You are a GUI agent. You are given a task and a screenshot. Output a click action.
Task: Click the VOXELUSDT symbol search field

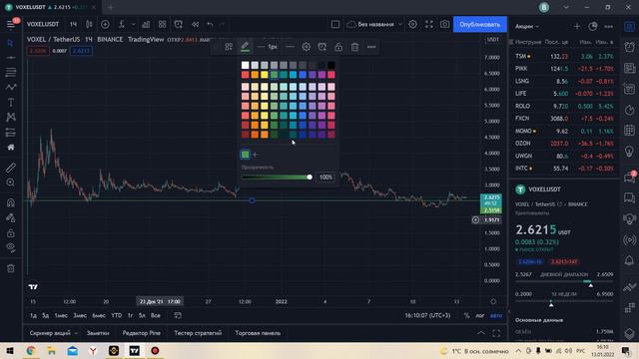click(x=43, y=24)
